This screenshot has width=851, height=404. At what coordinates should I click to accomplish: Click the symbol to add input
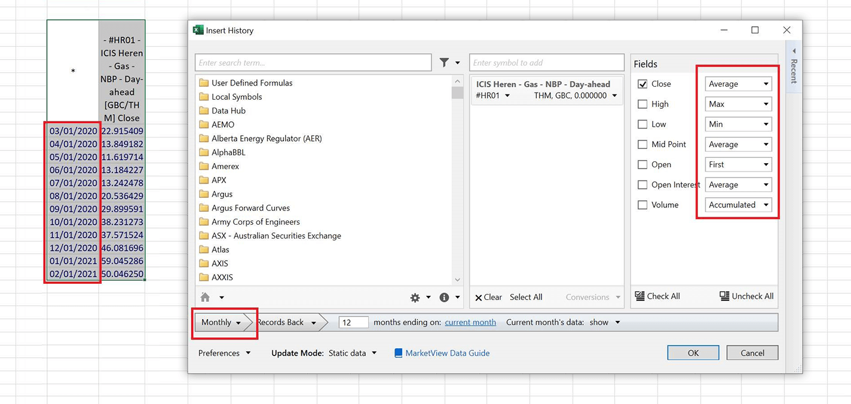(x=547, y=63)
